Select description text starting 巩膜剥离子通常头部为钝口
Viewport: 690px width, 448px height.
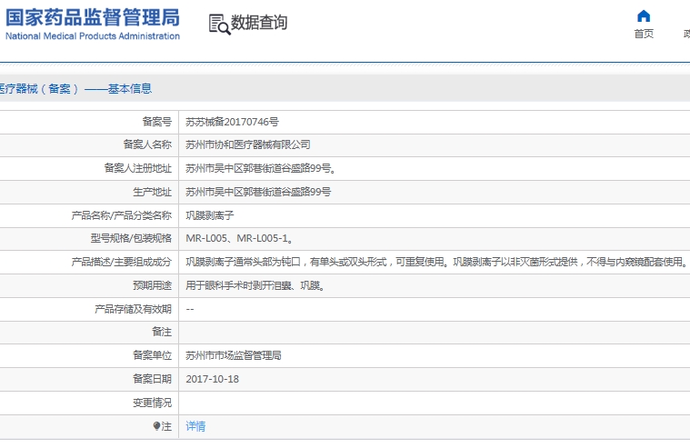pos(437,262)
